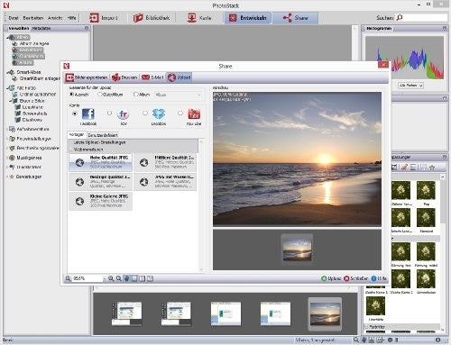Click the search magnifier icon next to Suchen
This screenshot has height=345, width=451.
(x=400, y=18)
